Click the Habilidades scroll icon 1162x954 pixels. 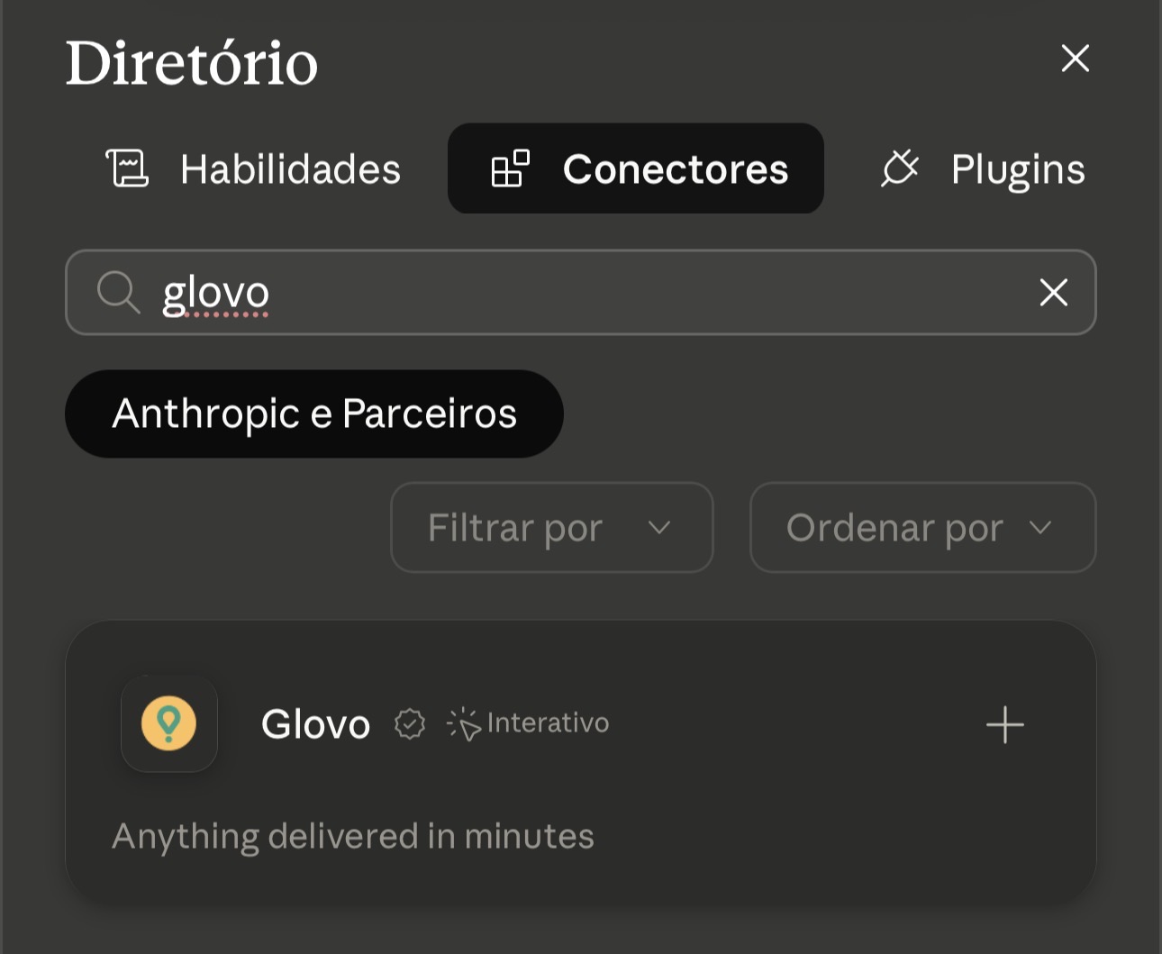[127, 168]
